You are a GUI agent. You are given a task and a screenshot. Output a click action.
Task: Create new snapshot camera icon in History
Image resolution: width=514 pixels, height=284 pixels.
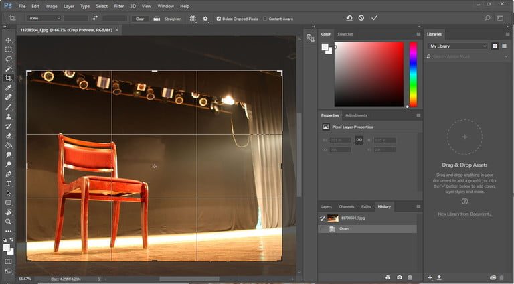coord(400,277)
